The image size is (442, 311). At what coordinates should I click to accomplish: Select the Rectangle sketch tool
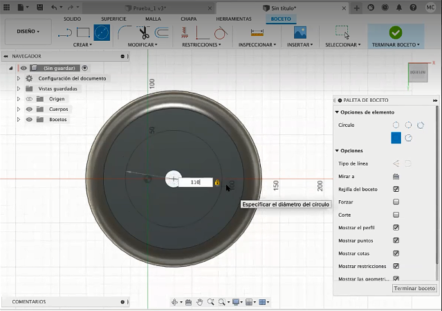[83, 32]
